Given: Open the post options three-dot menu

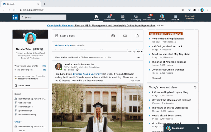Looking at the screenshot, I should [138, 57].
